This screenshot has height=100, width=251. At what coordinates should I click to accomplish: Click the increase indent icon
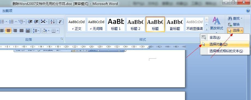click(x=36, y=22)
